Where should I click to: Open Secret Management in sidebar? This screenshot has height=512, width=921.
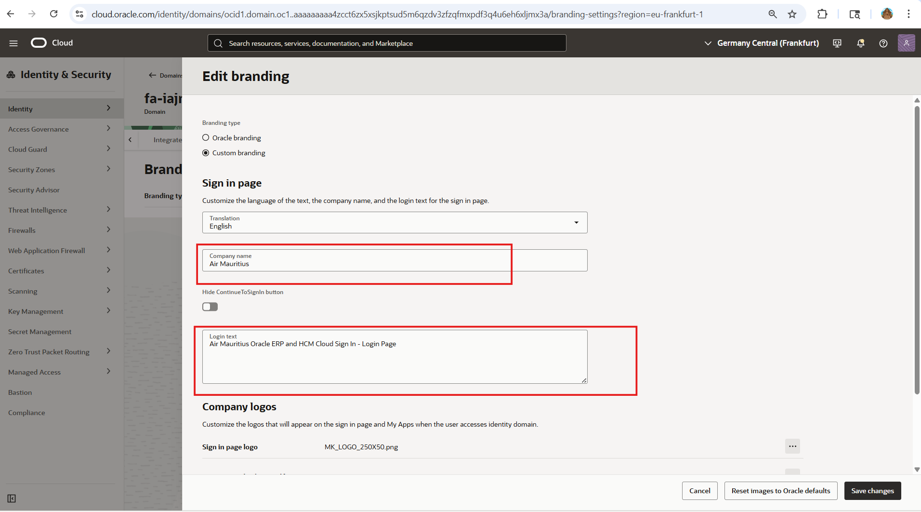point(40,332)
